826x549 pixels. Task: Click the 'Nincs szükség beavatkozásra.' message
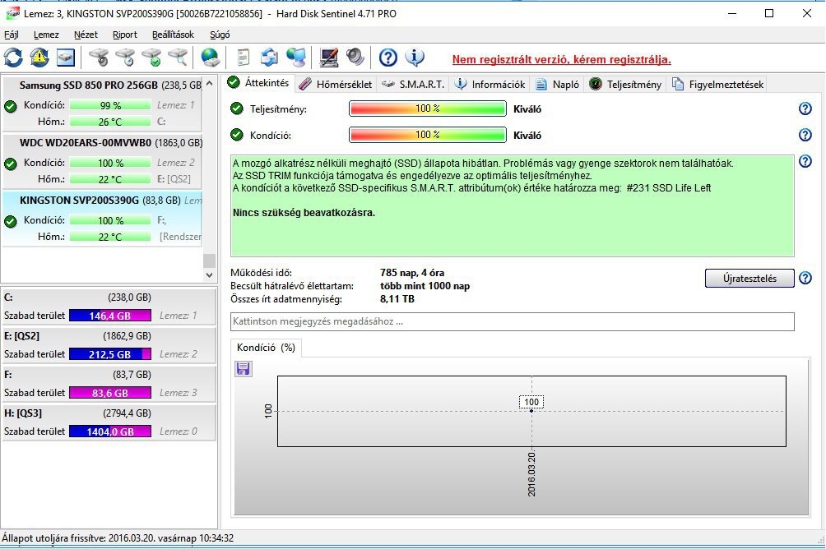[x=304, y=213]
